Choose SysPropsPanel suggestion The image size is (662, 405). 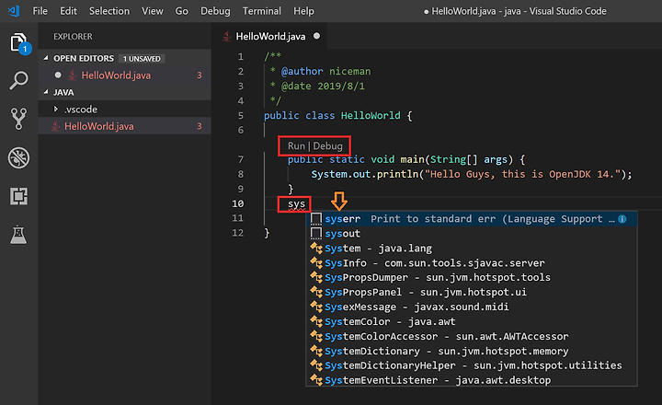pos(472,292)
